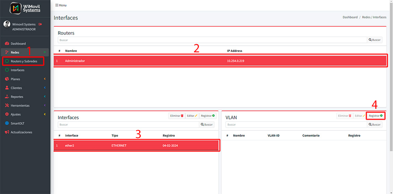Click the Interface column header
This screenshot has height=194, width=393.
pos(72,135)
